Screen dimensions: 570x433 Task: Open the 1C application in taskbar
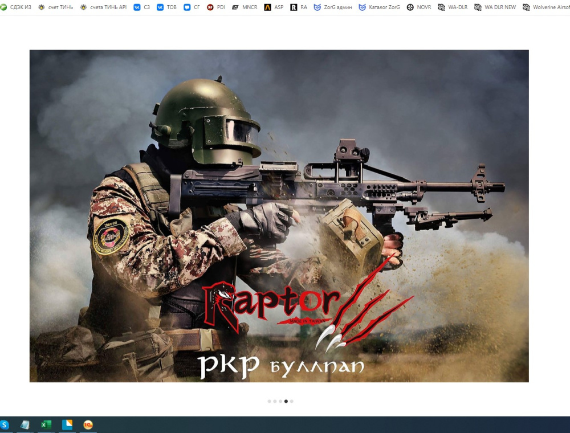tap(88, 424)
